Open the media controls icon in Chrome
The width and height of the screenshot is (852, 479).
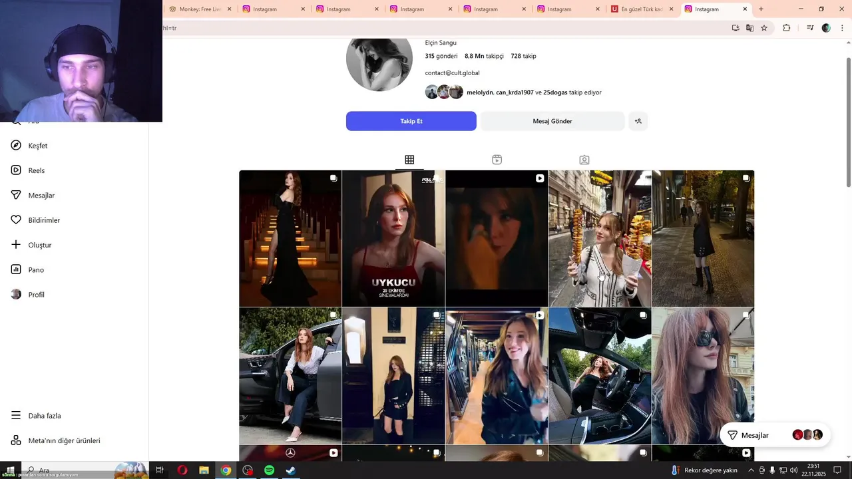pos(810,28)
